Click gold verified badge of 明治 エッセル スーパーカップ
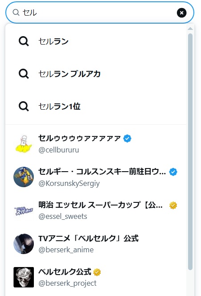201x296 pixels. coord(173,205)
